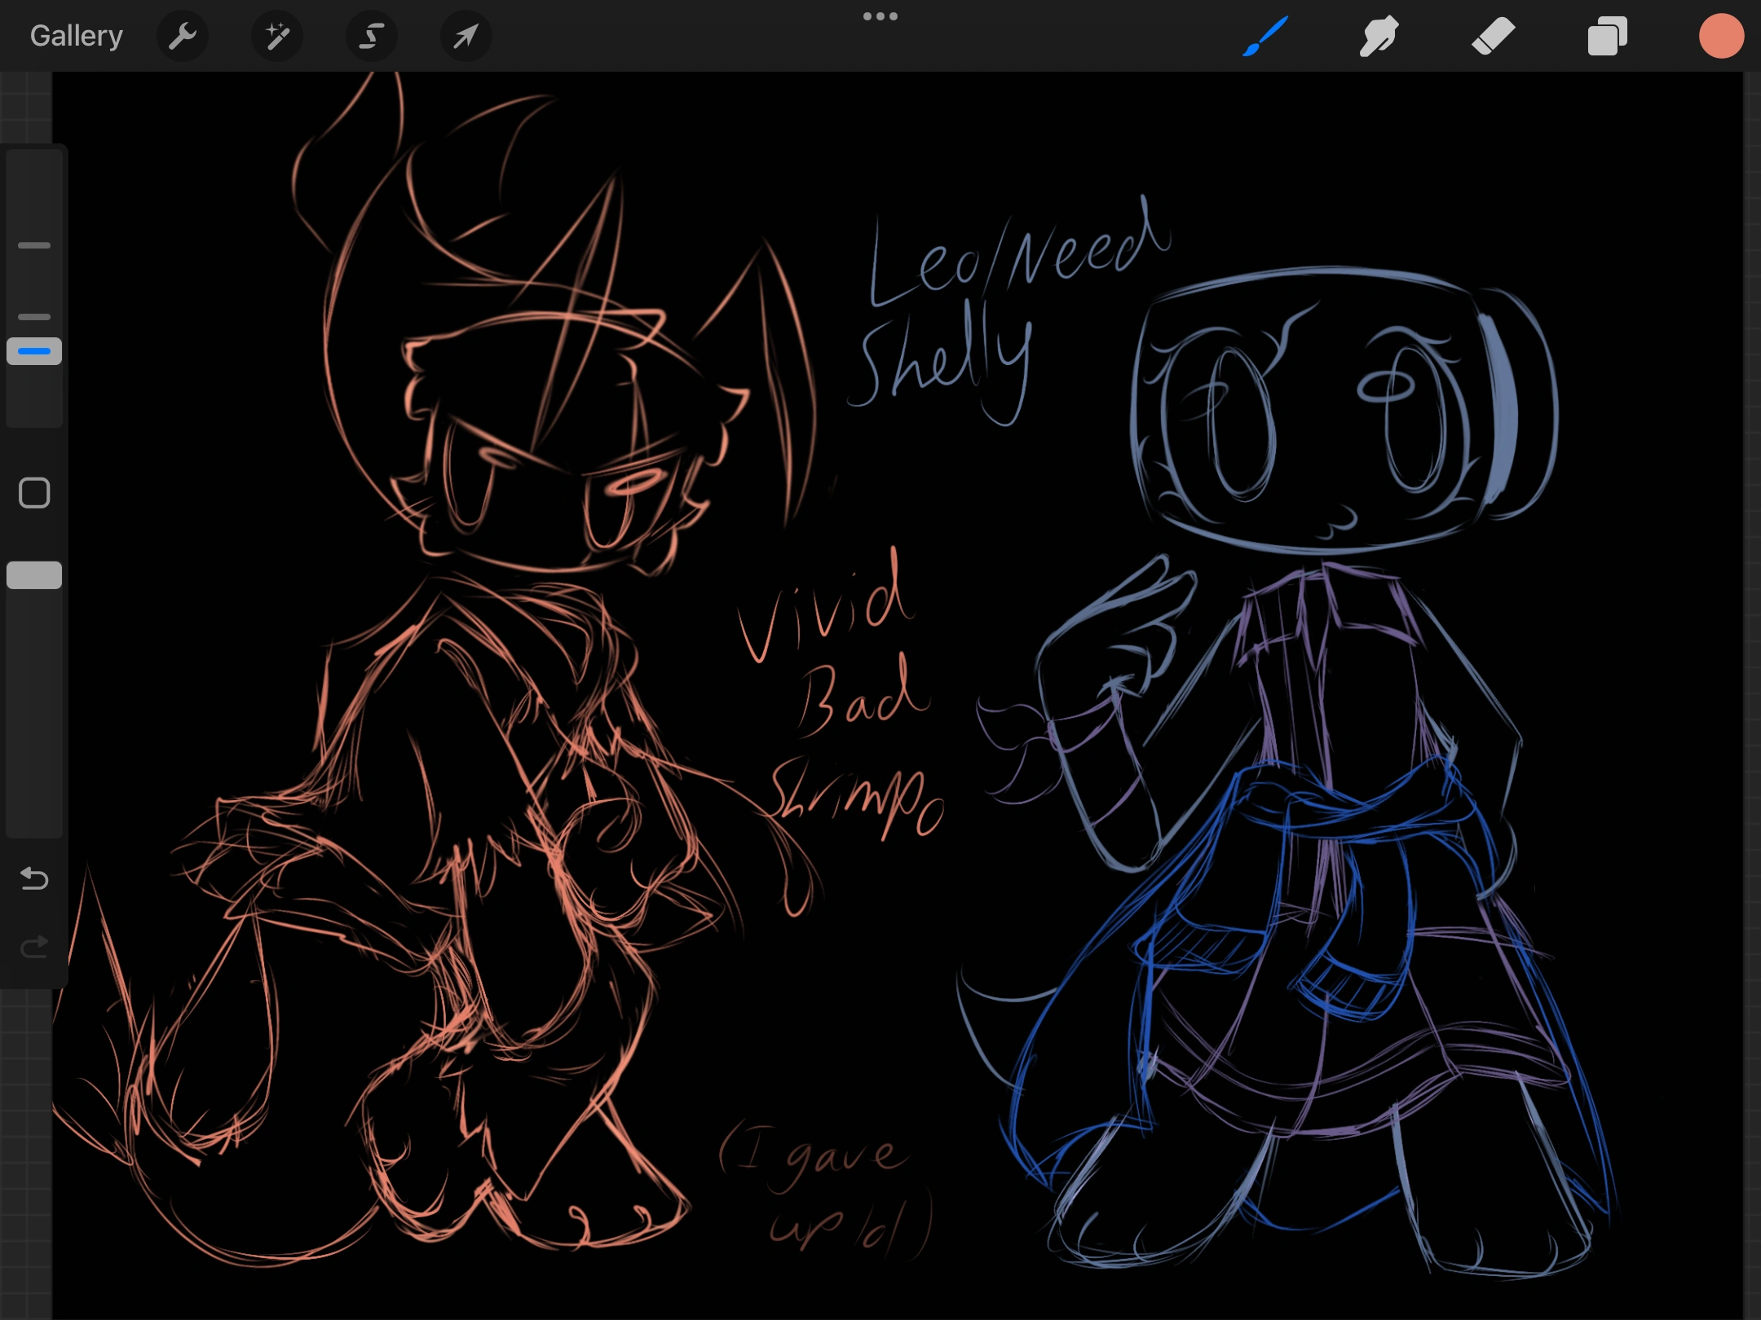Activate the Selection tool
This screenshot has height=1320, width=1761.
click(x=372, y=36)
